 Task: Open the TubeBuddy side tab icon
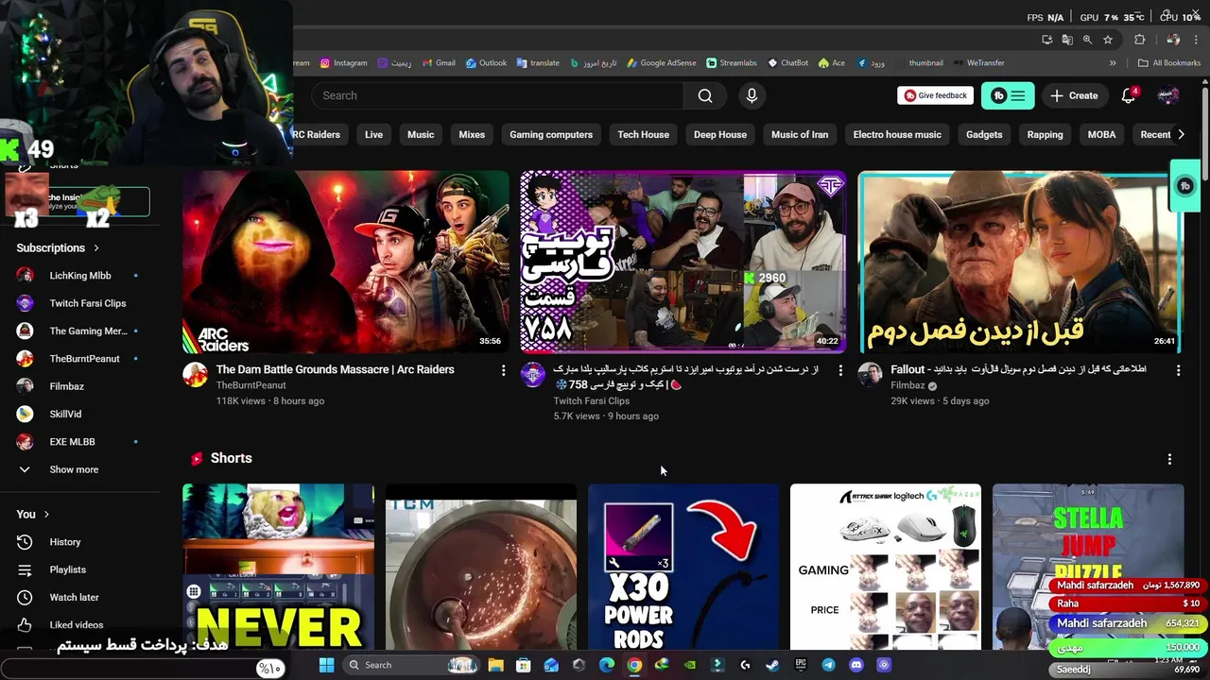click(1185, 185)
